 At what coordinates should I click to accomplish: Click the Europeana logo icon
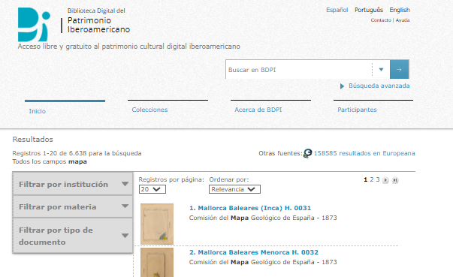308,153
